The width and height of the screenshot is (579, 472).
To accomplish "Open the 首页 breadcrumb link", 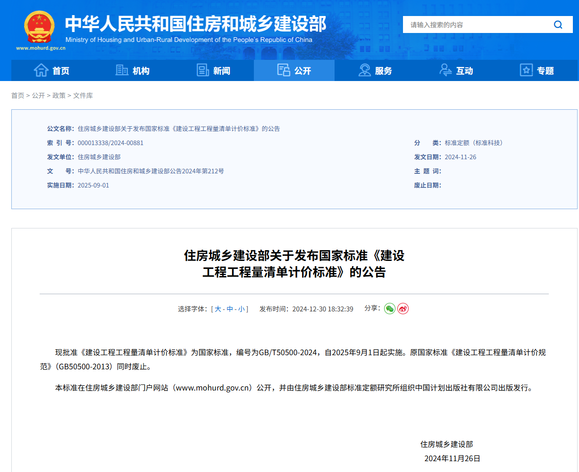I will (x=17, y=95).
